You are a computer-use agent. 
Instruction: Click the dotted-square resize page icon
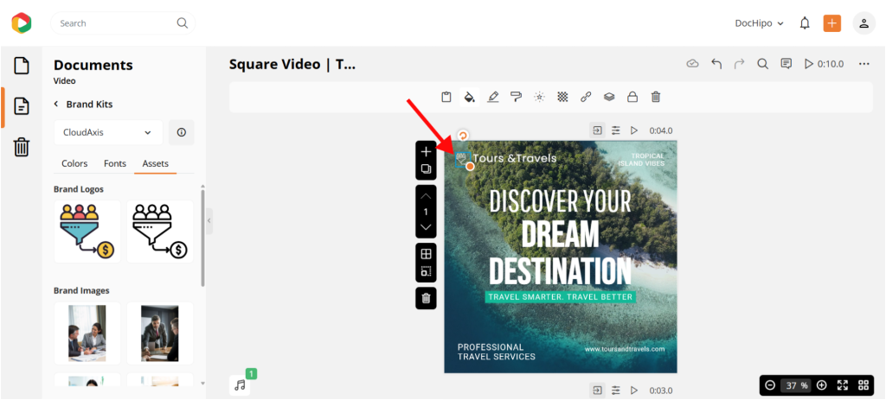point(426,271)
